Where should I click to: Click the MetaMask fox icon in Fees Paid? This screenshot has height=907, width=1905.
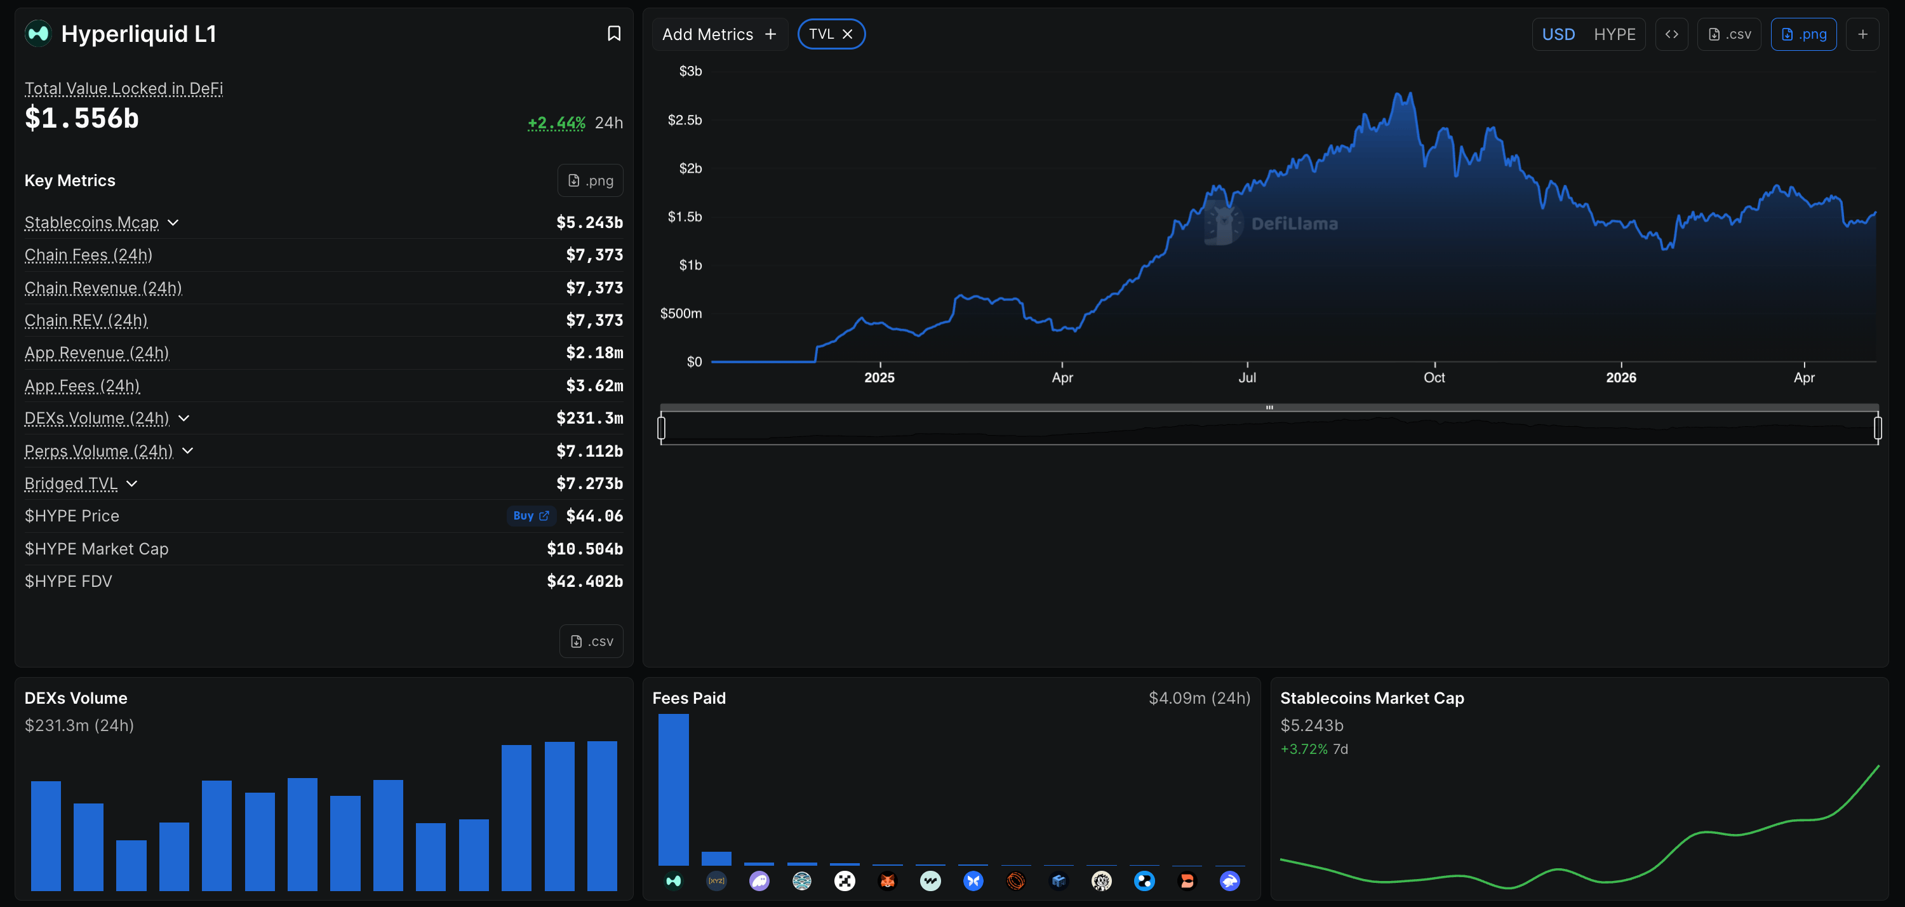888,880
